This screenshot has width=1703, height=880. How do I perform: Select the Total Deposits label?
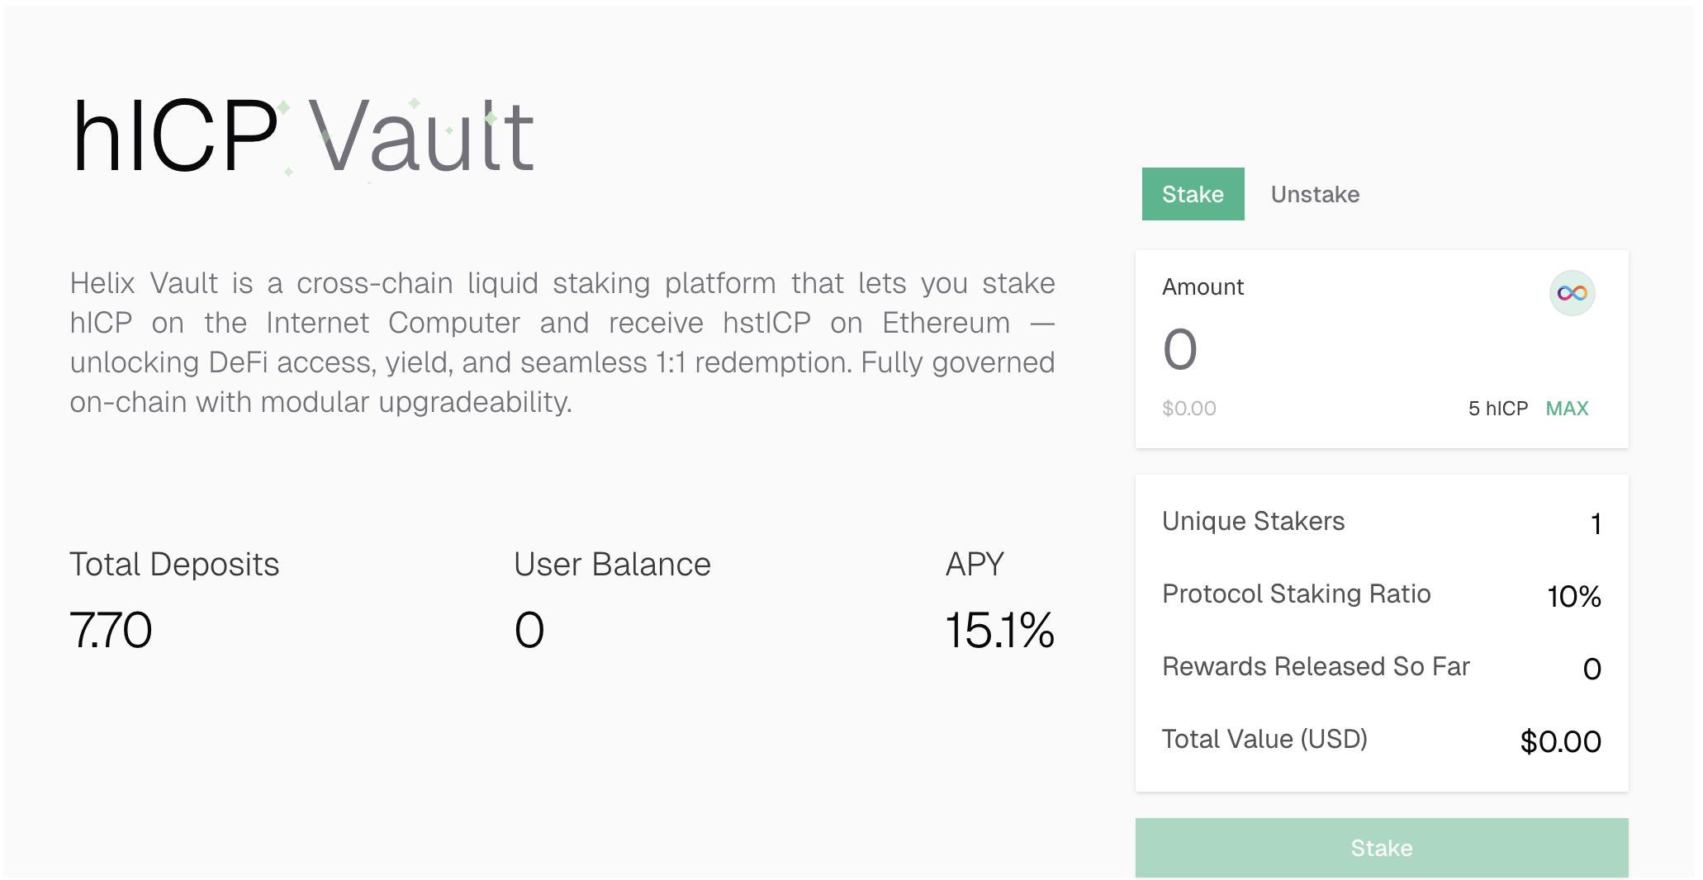[x=174, y=565]
